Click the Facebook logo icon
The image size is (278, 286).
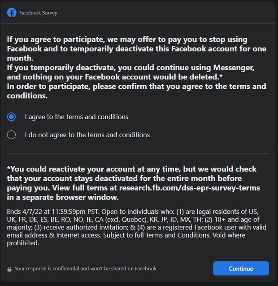[12, 13]
